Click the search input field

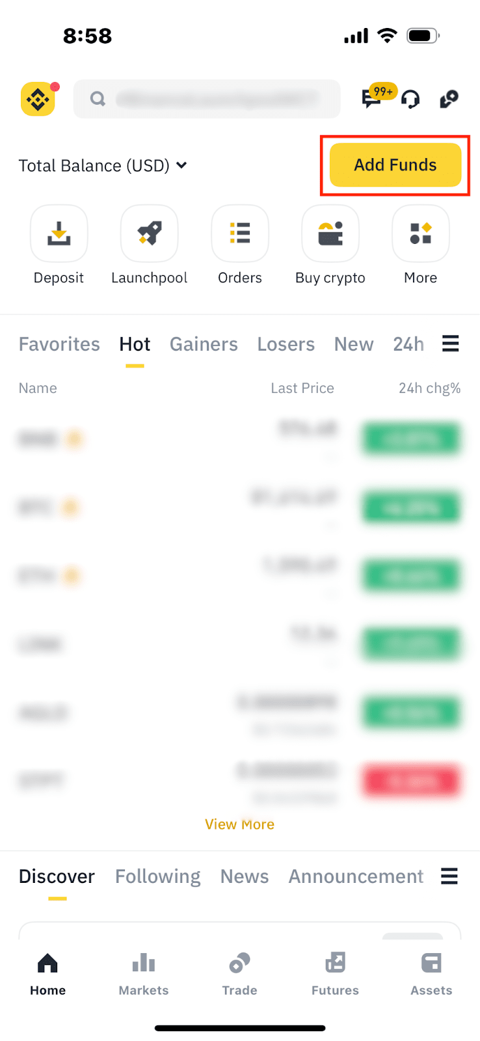207,99
